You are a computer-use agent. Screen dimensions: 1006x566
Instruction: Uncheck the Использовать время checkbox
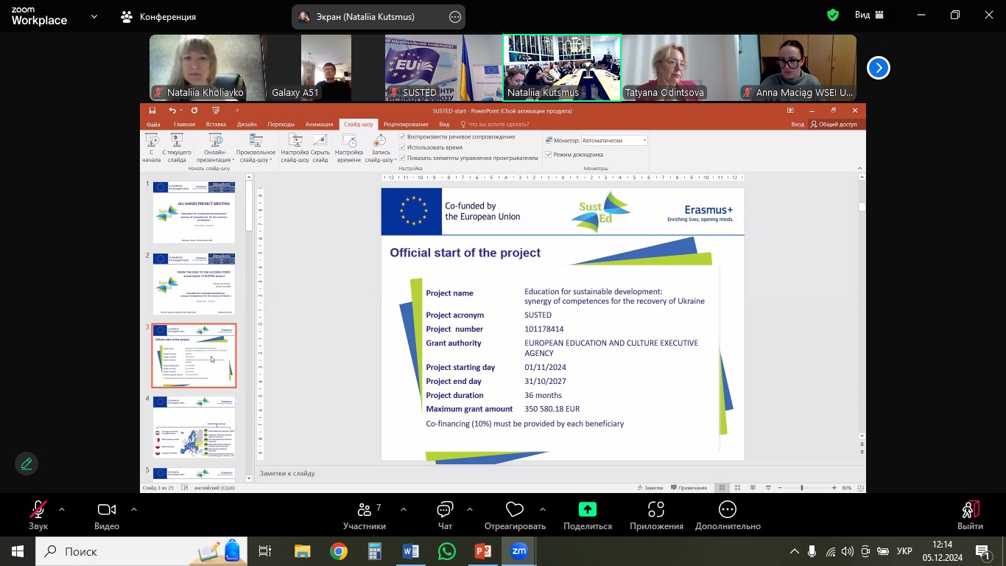(x=403, y=147)
